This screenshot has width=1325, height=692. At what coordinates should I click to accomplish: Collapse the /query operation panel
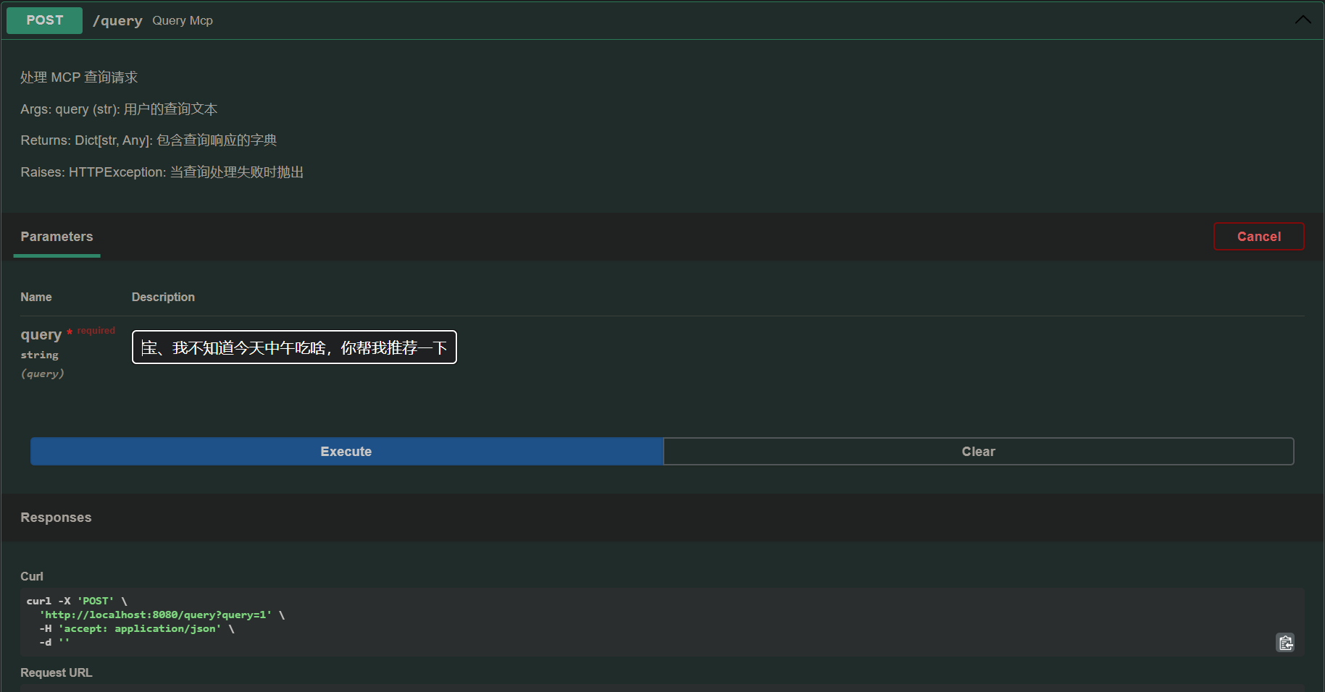[x=1303, y=20]
